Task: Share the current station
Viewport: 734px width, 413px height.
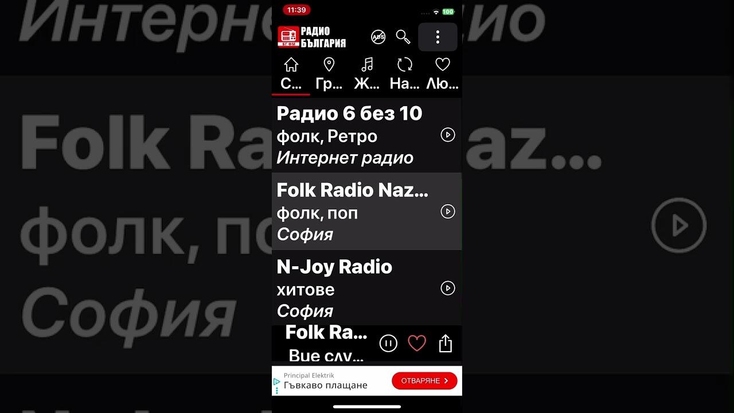Action: [x=446, y=344]
